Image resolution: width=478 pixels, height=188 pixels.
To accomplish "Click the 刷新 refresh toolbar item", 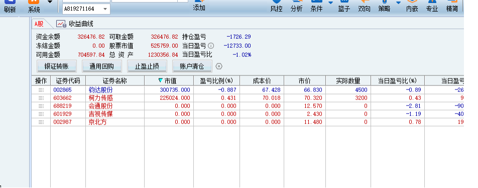I will click(x=10, y=6).
